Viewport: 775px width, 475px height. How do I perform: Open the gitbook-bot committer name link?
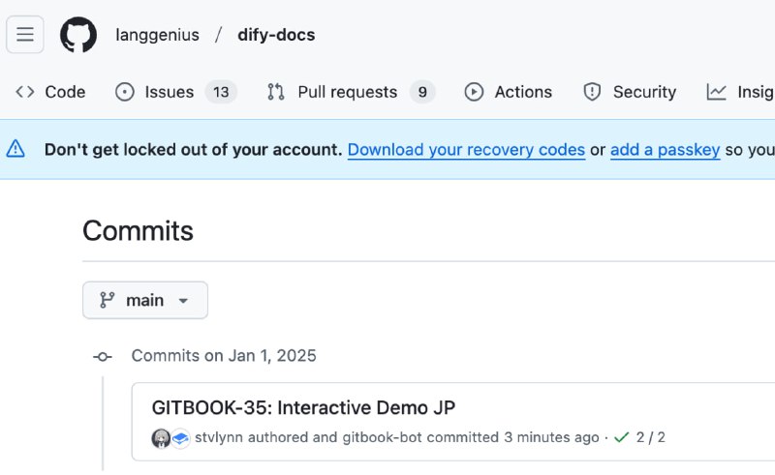382,437
